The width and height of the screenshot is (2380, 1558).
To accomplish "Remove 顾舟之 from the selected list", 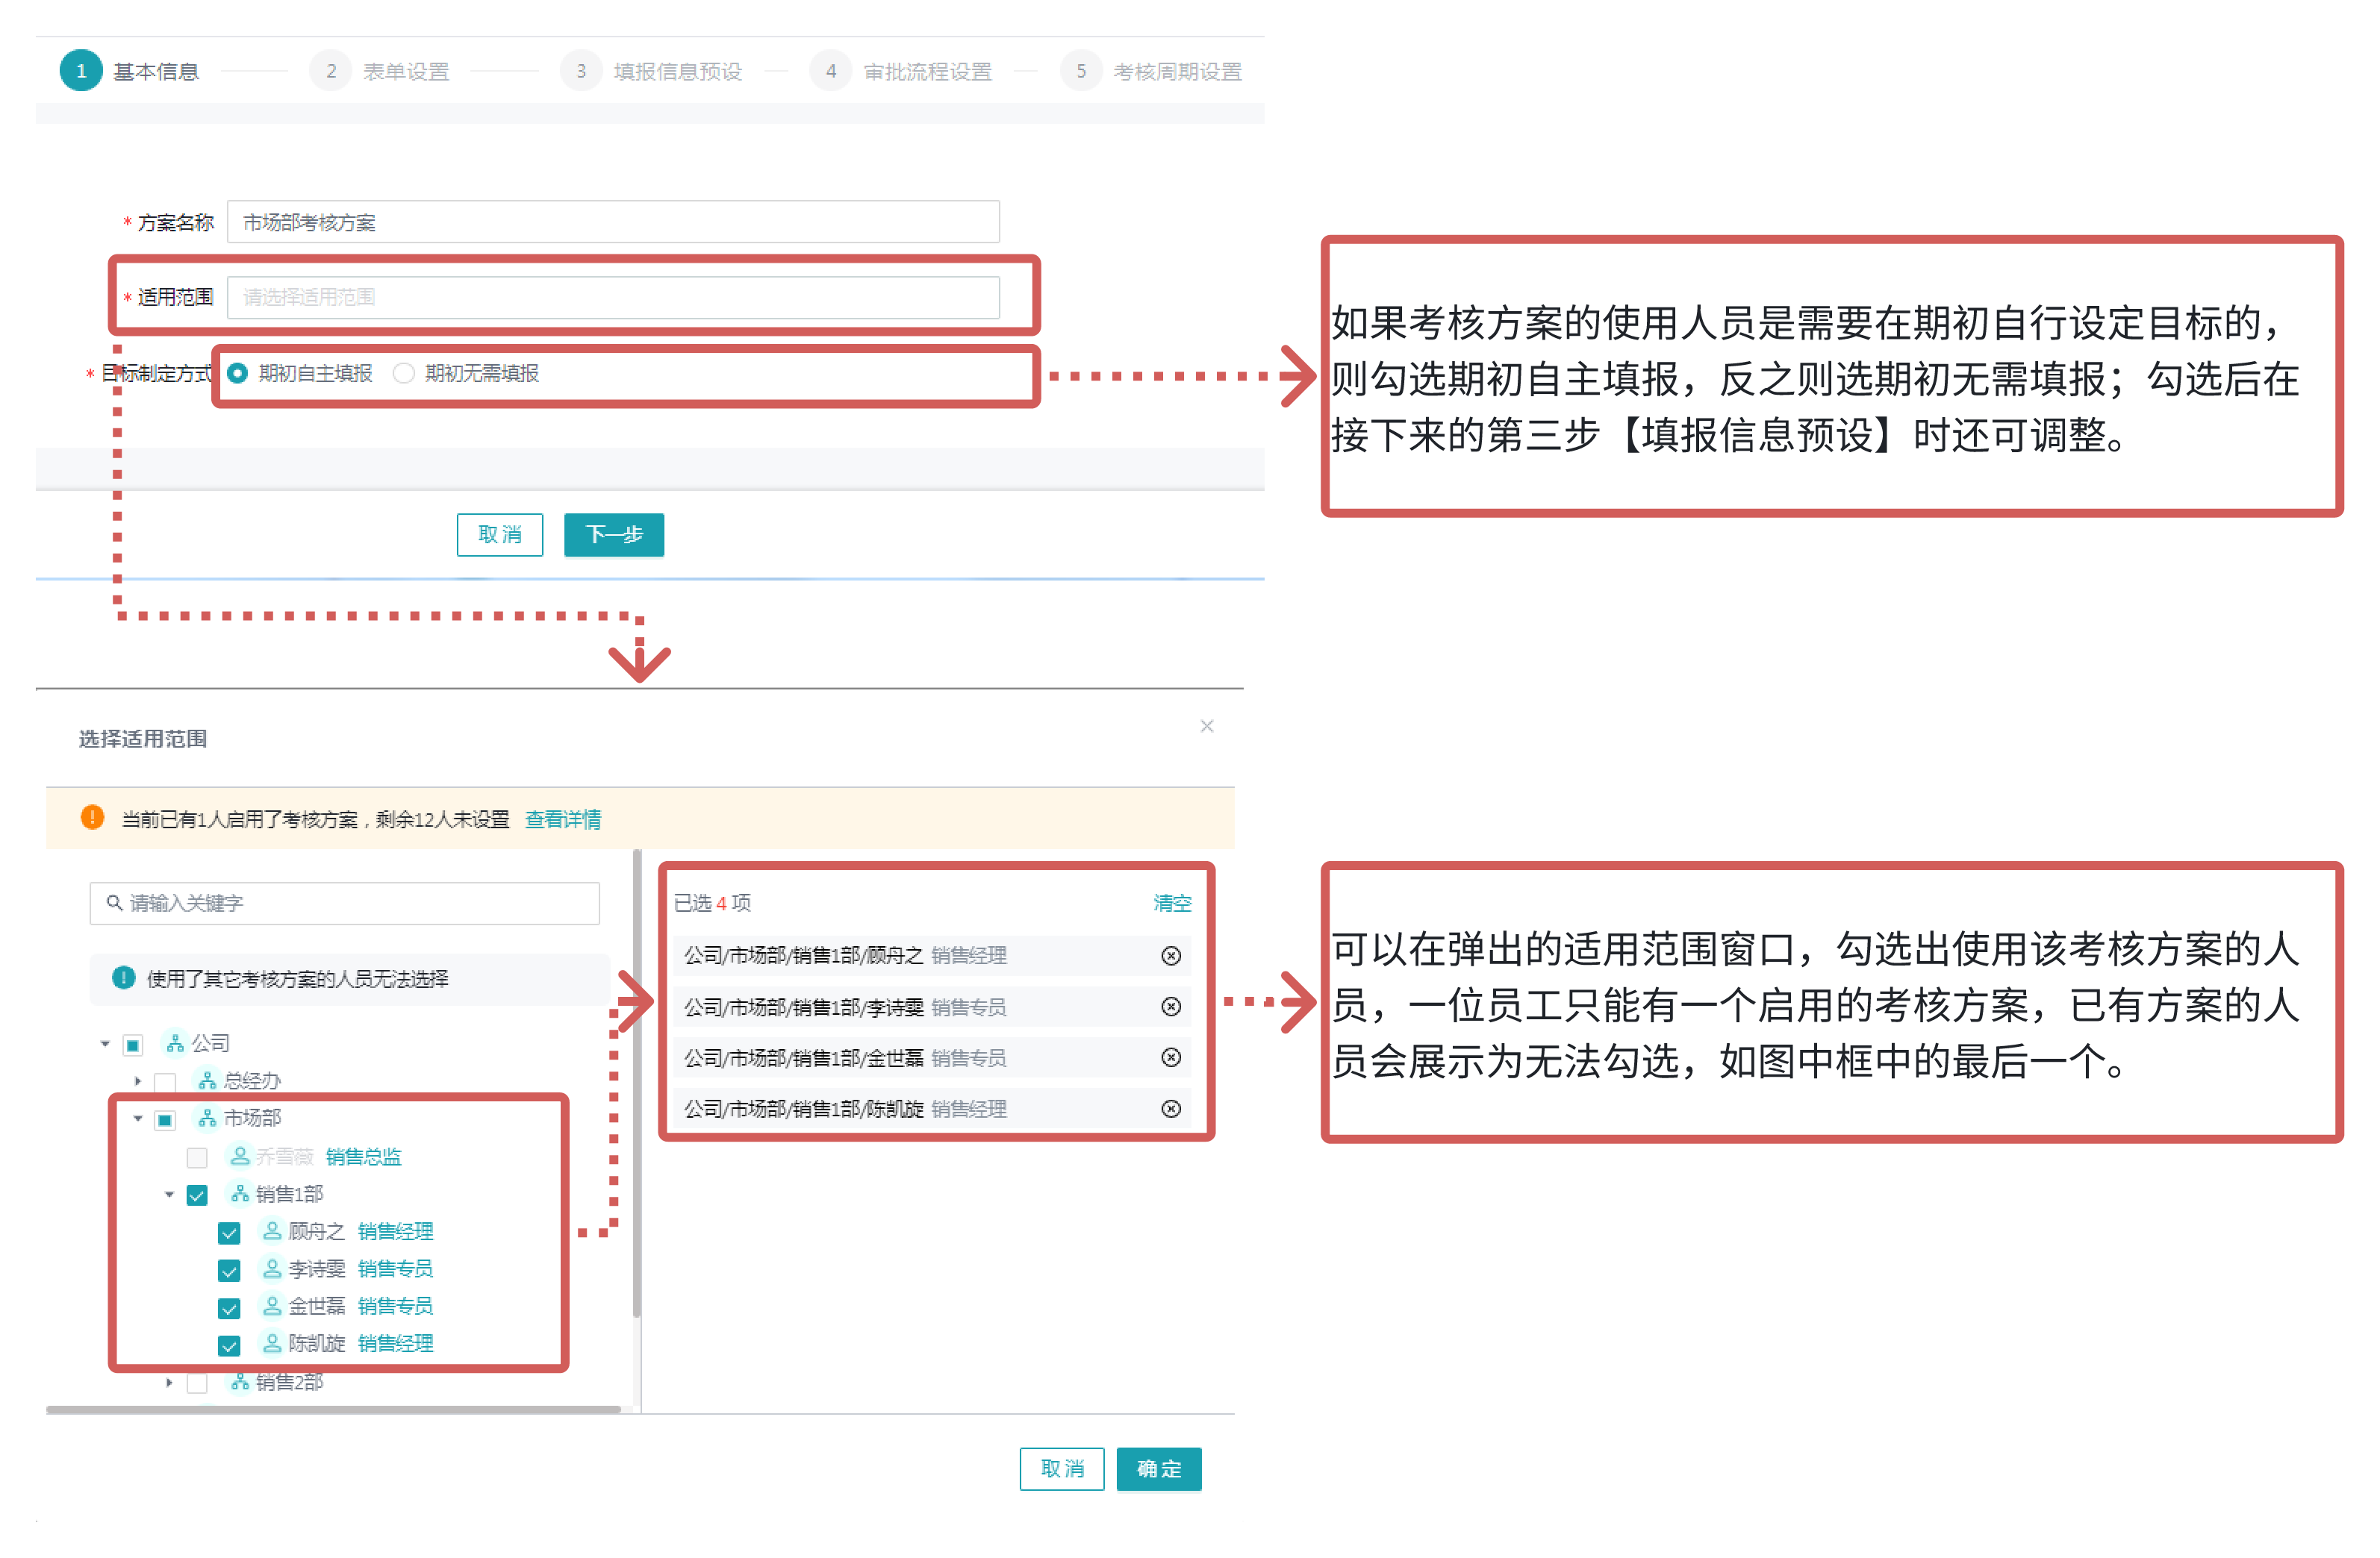I will click(1171, 957).
